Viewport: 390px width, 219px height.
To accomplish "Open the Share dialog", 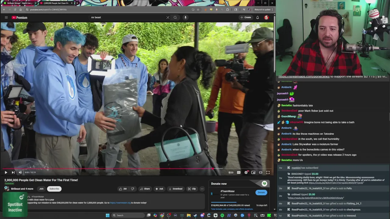I will (145, 189).
